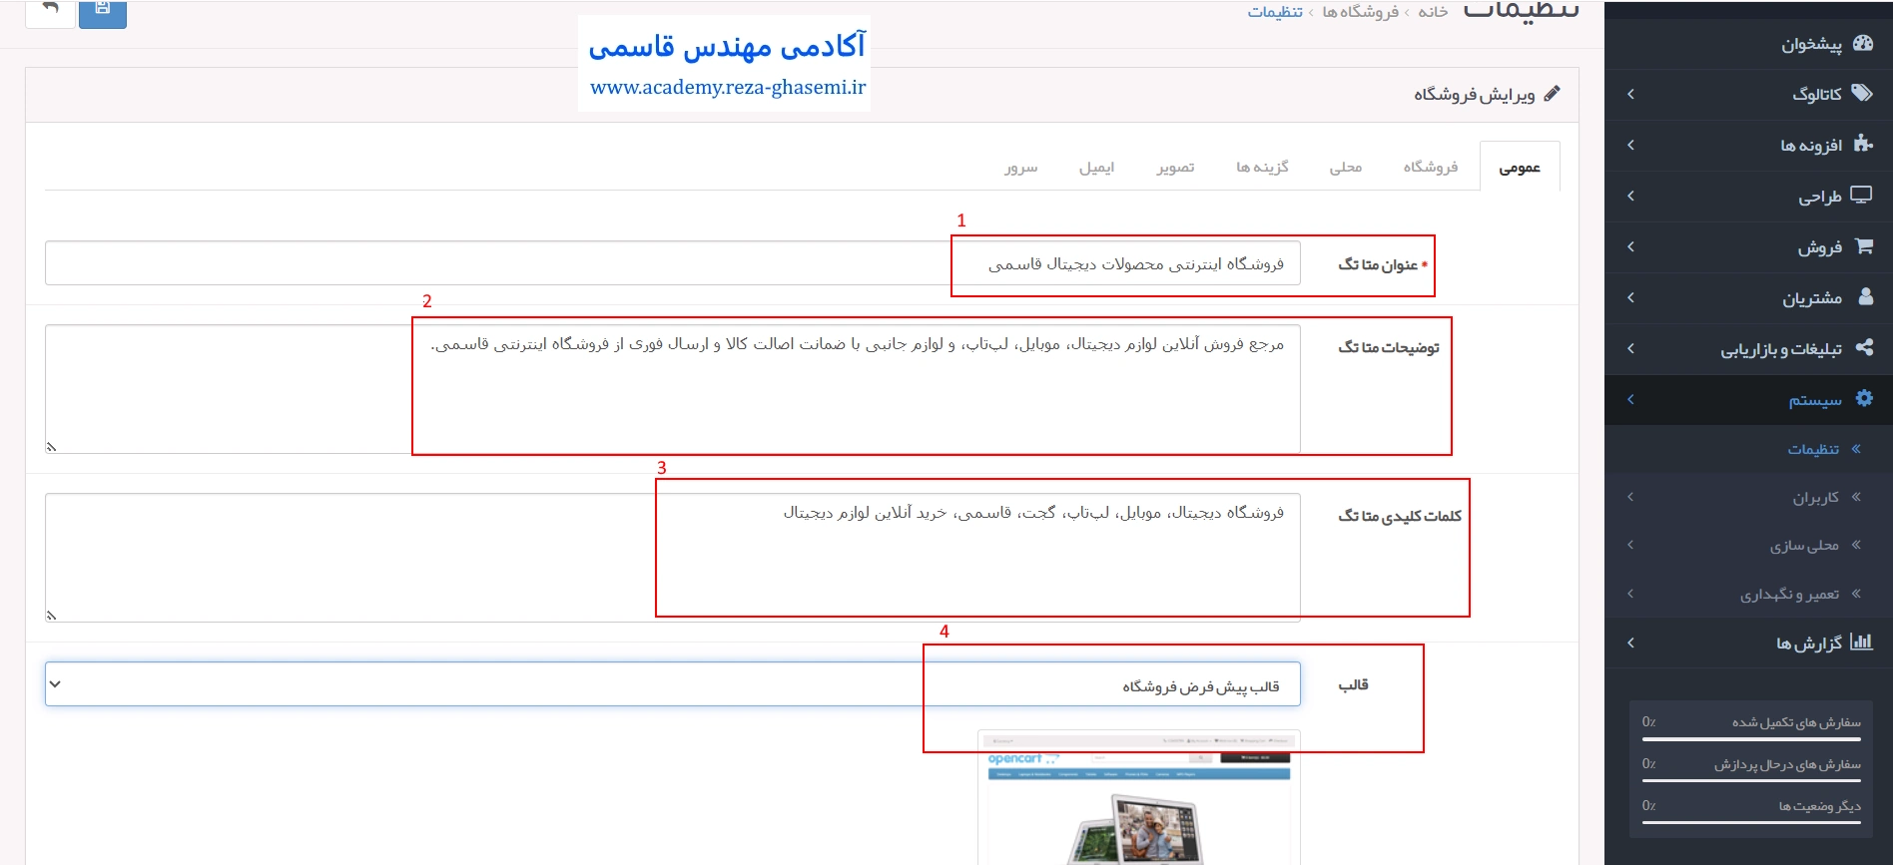1893x865 pixels.
Task: Switch to the تصویر tab
Action: [x=1175, y=167]
